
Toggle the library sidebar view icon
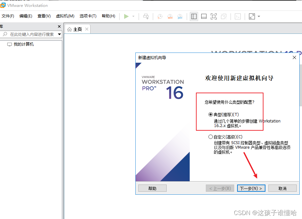tap(194, 16)
